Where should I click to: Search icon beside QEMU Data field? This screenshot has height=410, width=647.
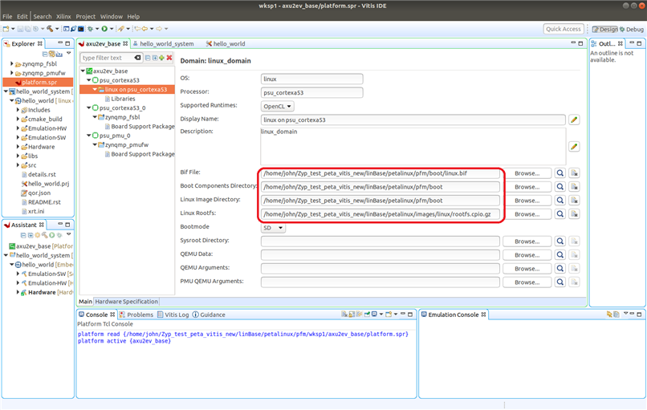pos(560,255)
